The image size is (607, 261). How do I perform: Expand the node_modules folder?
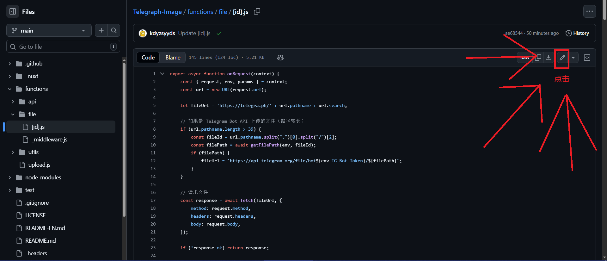point(10,177)
